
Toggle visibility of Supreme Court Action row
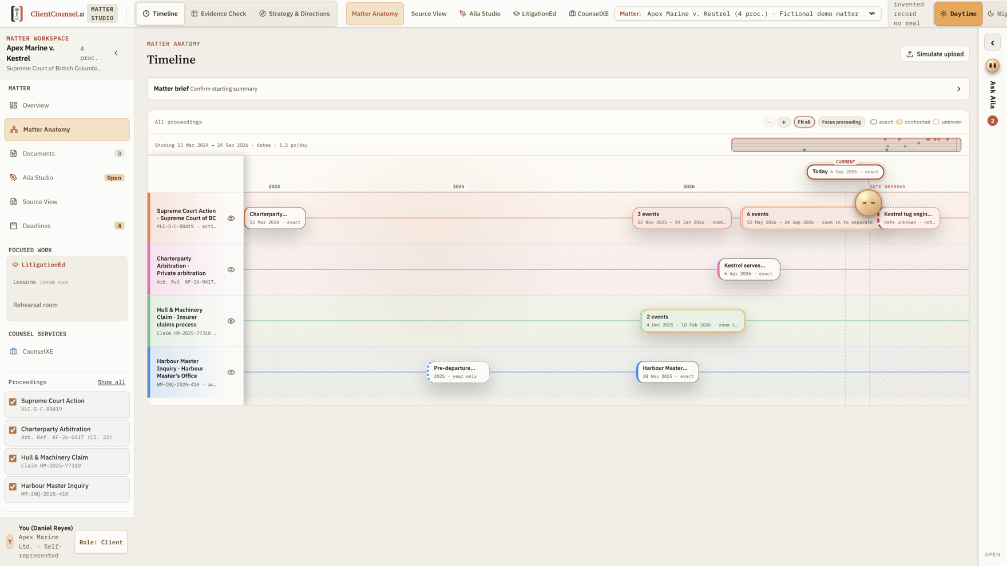click(x=231, y=218)
